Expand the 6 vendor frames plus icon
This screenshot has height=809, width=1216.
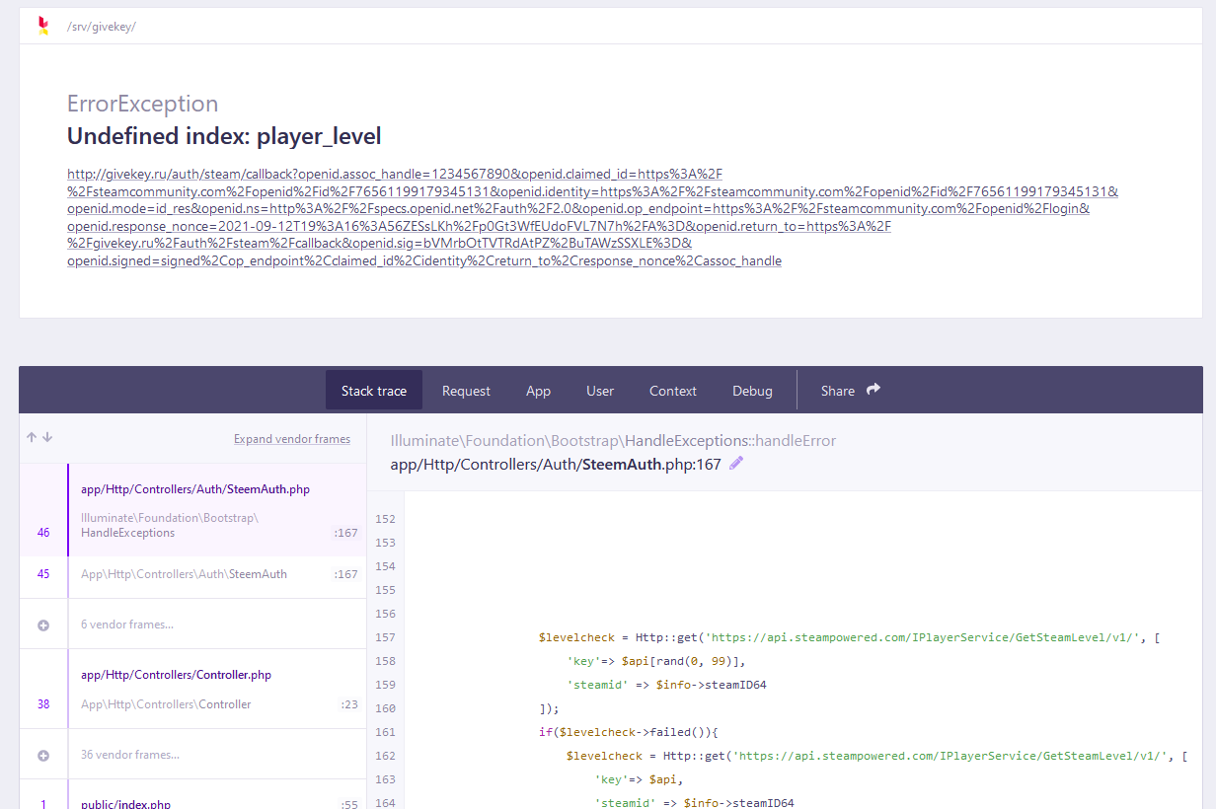(43, 625)
